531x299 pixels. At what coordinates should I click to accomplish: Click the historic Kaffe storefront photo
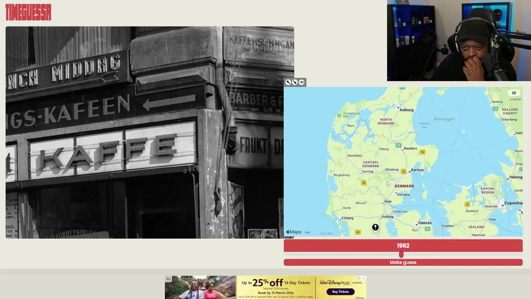click(150, 132)
